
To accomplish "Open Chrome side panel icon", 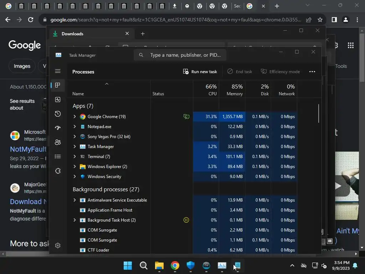I will tap(334, 20).
